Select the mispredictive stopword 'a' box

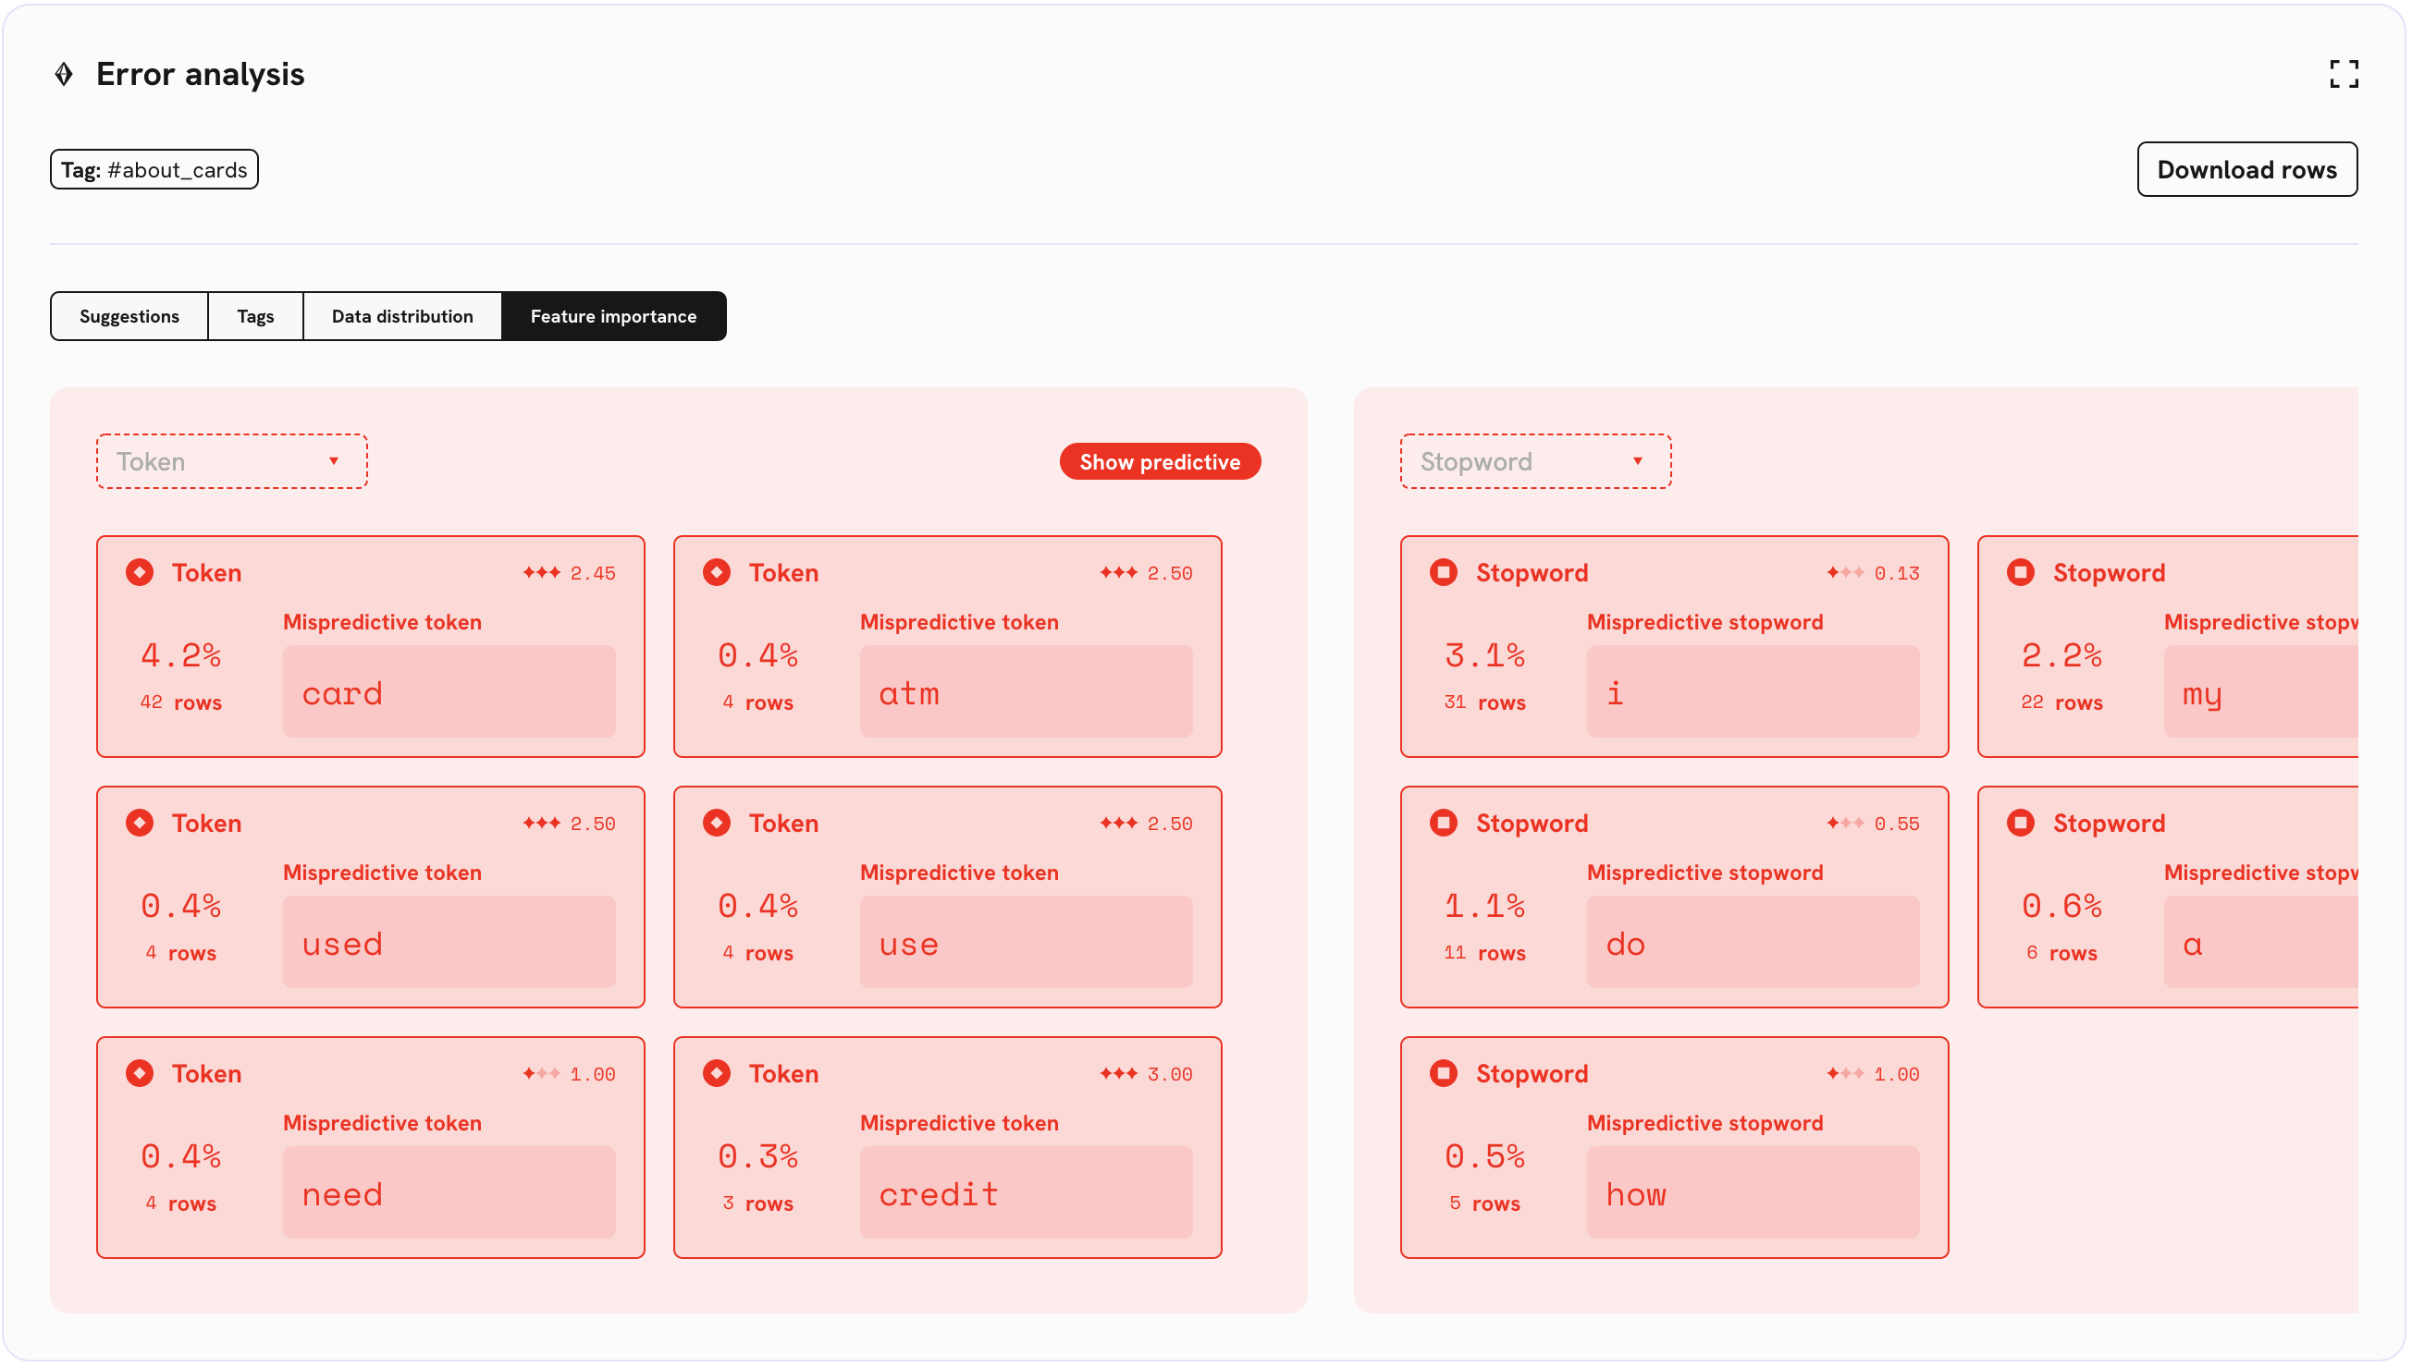coord(2263,944)
